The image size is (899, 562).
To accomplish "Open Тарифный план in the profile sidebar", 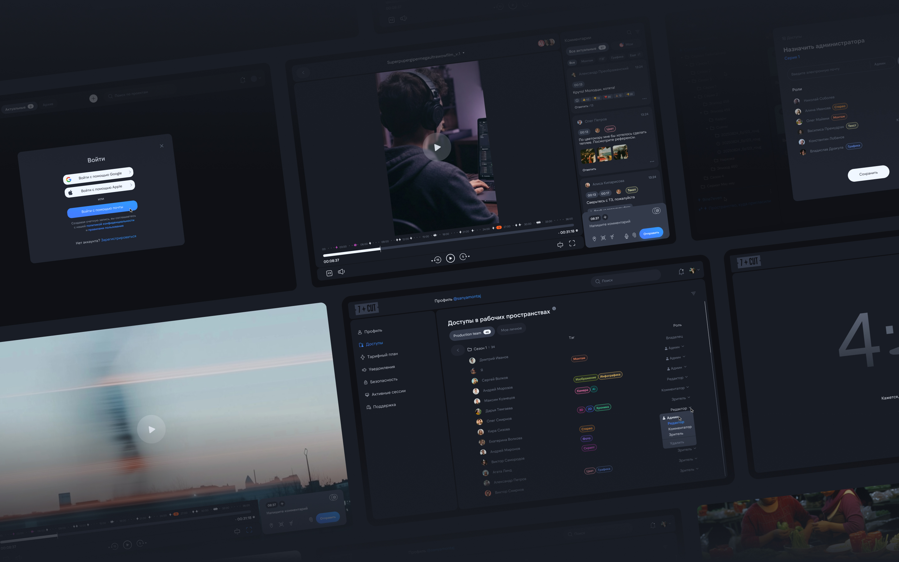I will tap(379, 356).
